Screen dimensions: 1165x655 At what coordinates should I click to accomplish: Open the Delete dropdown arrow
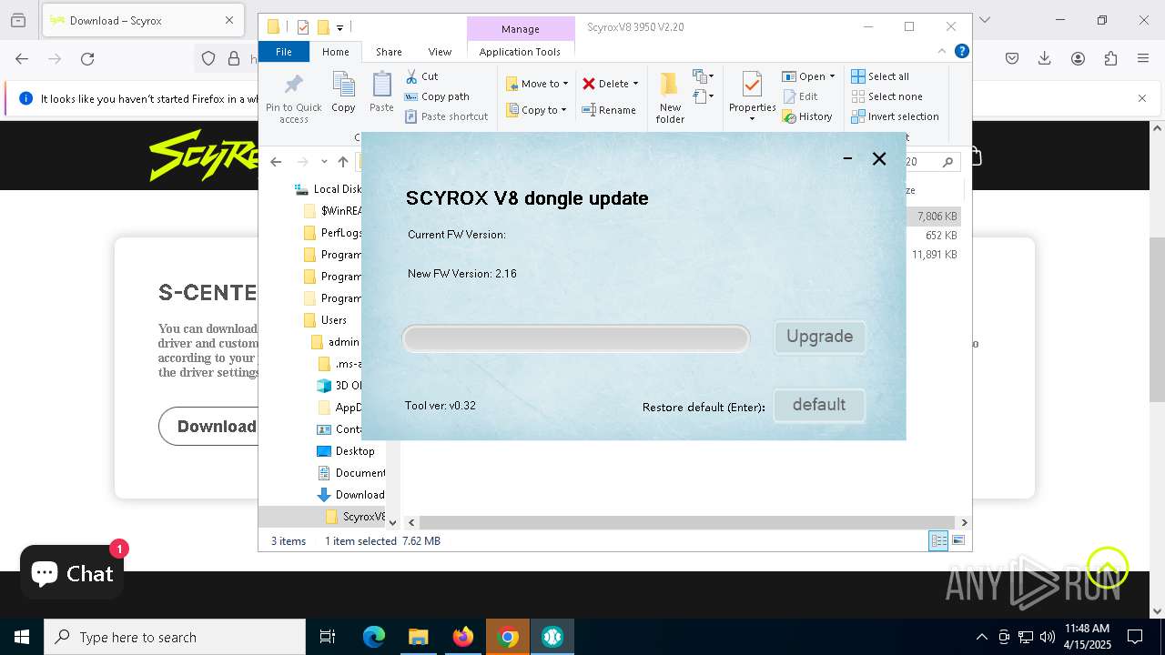pyautogui.click(x=635, y=84)
